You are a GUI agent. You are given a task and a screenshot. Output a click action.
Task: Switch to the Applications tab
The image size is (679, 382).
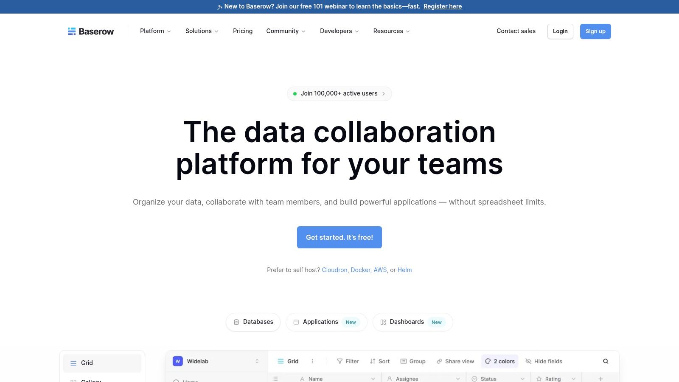click(x=326, y=322)
